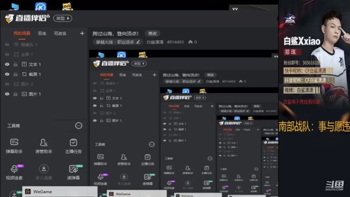Add scene plus icon in largest nested preview copy
This screenshot has height=197, width=350.
pyautogui.click(x=154, y=75)
